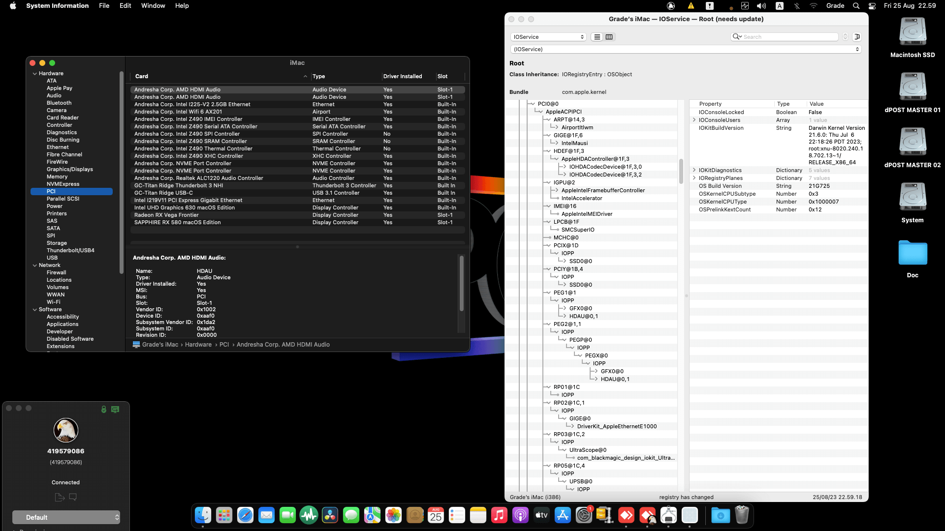This screenshot has height=531, width=945.
Task: Launch Launchpad from the Dock
Action: pyautogui.click(x=224, y=515)
